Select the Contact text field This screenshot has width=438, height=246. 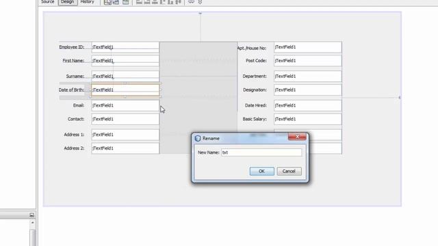[125, 119]
